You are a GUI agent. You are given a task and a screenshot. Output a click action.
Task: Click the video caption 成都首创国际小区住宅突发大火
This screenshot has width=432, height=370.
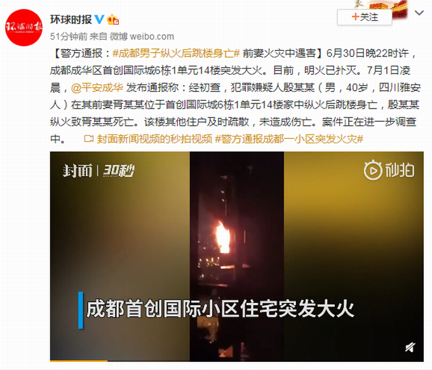point(220,310)
